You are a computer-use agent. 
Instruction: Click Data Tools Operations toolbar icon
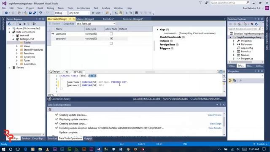point(50,109)
